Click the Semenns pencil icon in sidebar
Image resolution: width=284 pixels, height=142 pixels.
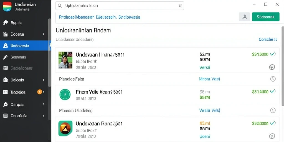pos(6,57)
